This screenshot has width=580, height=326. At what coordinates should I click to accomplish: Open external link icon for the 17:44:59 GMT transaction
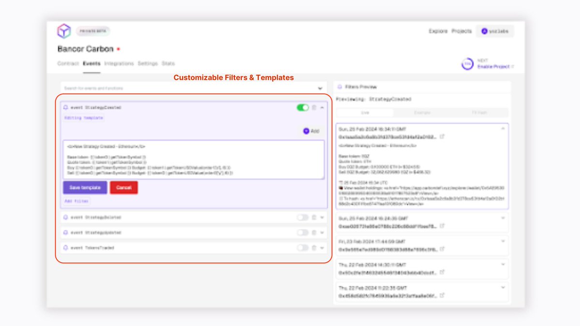click(x=442, y=249)
